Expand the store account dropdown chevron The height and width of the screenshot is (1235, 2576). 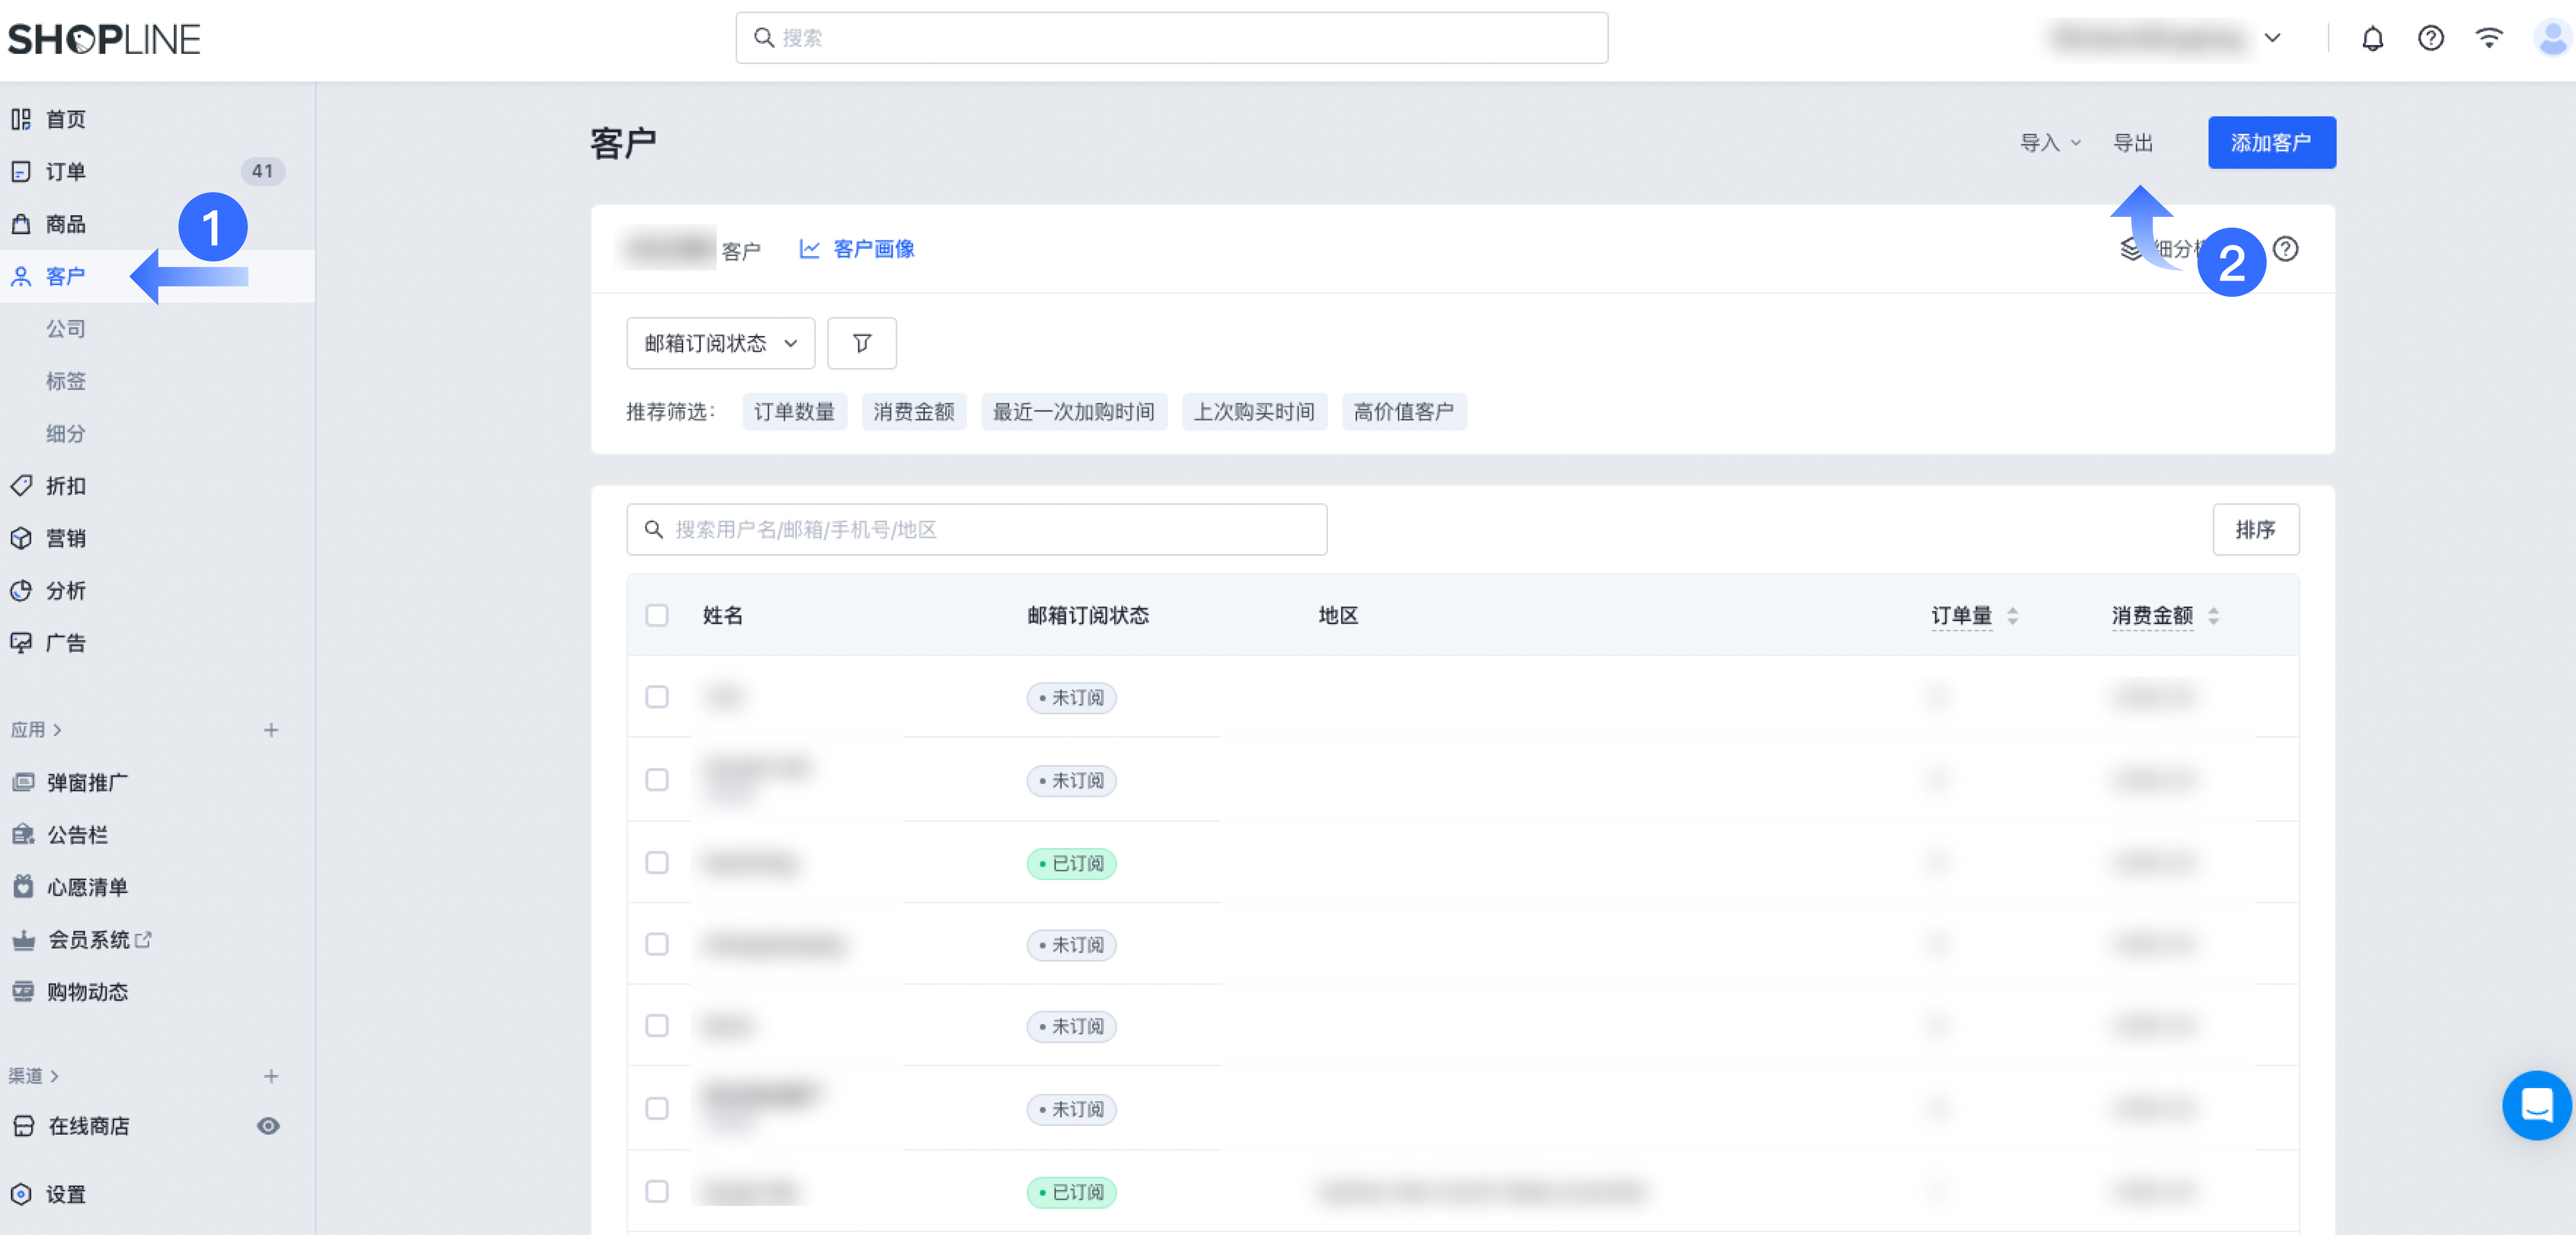pos(2272,38)
